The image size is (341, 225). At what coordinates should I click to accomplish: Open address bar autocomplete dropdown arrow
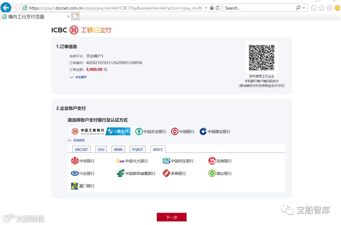(x=206, y=8)
